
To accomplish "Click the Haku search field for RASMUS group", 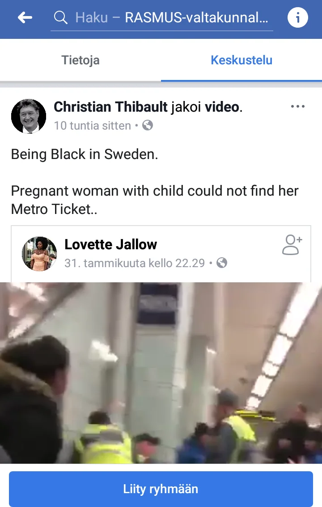I will (162, 18).
